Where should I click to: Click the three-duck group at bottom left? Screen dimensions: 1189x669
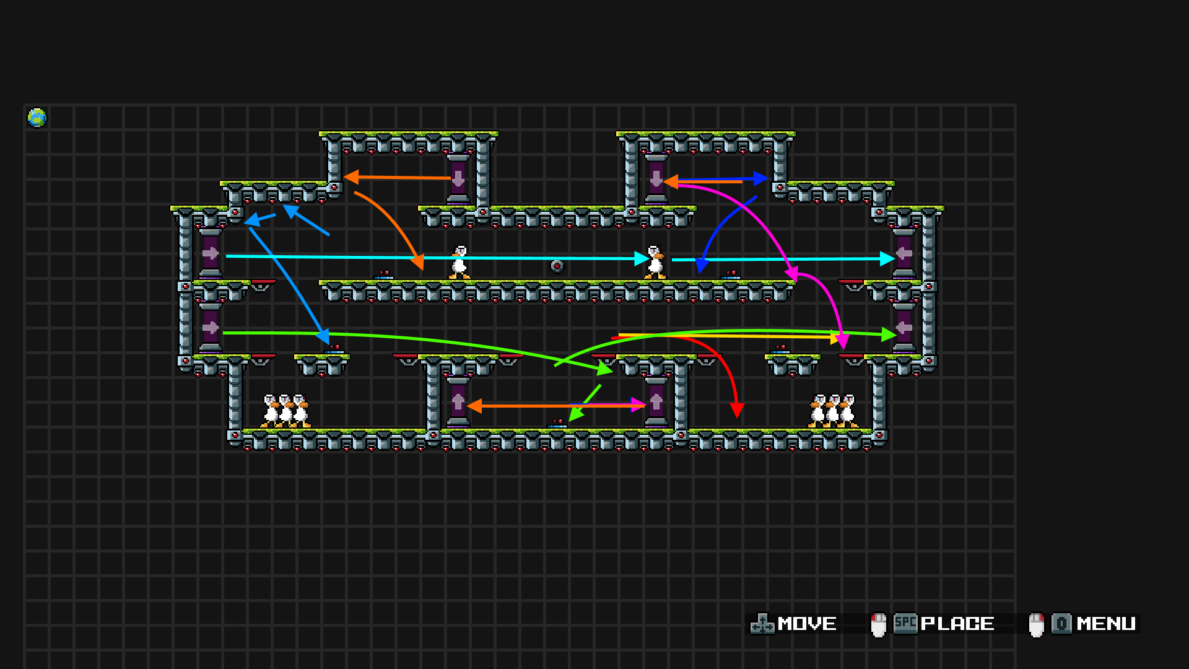click(x=285, y=411)
